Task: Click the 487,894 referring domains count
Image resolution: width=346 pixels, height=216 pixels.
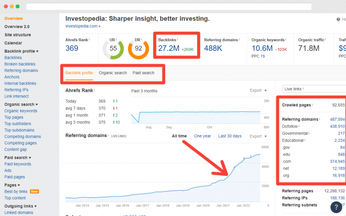Action: pyautogui.click(x=337, y=119)
